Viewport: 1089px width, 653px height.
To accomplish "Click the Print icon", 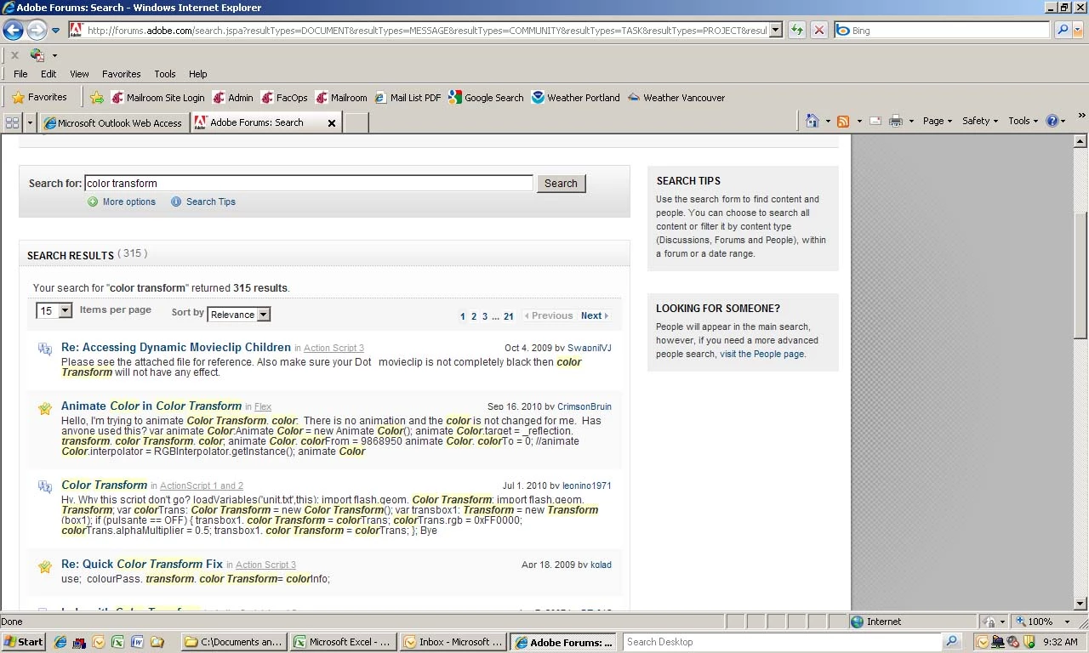I will click(896, 122).
